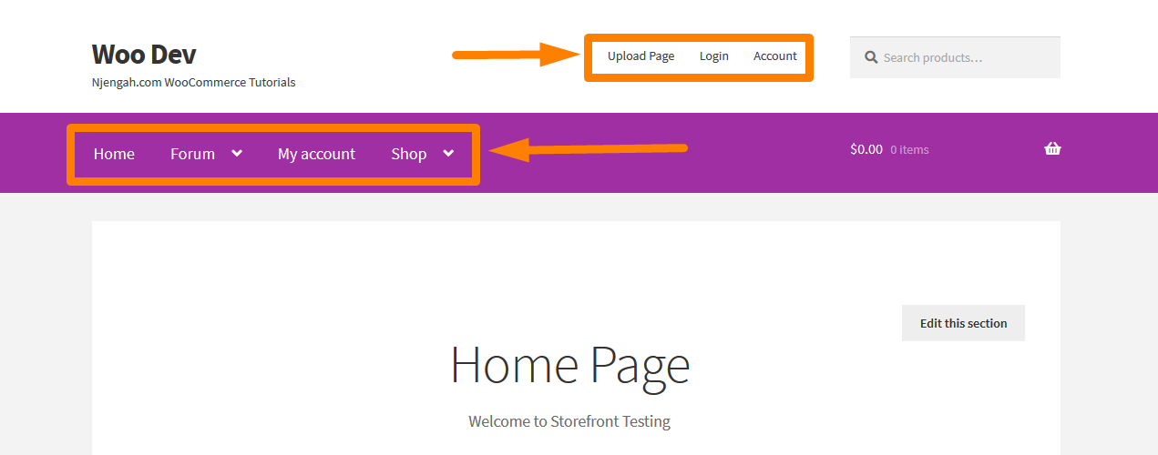Open the $0.00 cart total link
The image size is (1158, 455).
point(866,149)
